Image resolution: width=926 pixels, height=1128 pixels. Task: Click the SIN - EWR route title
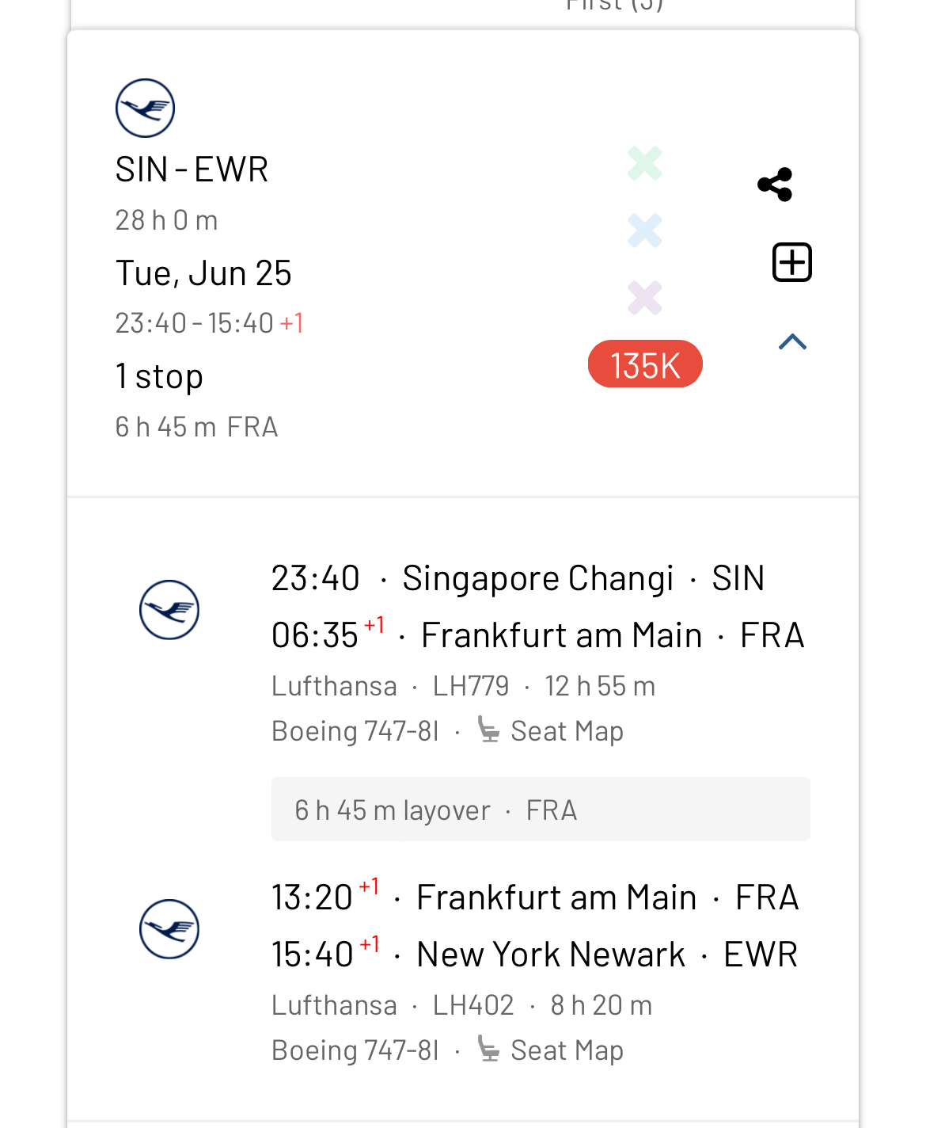click(x=192, y=170)
